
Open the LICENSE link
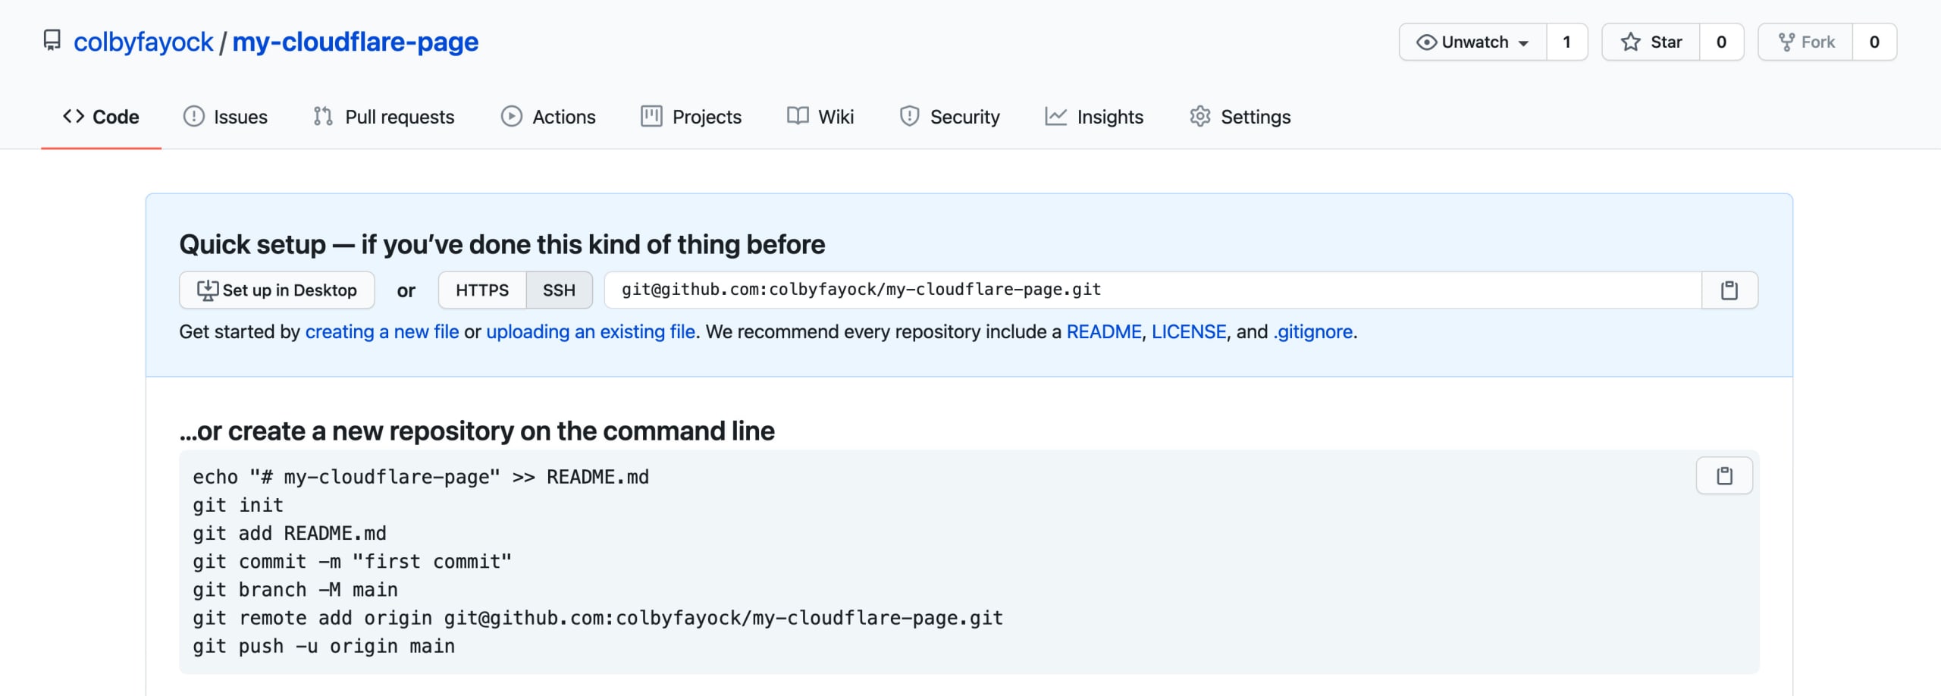point(1189,331)
